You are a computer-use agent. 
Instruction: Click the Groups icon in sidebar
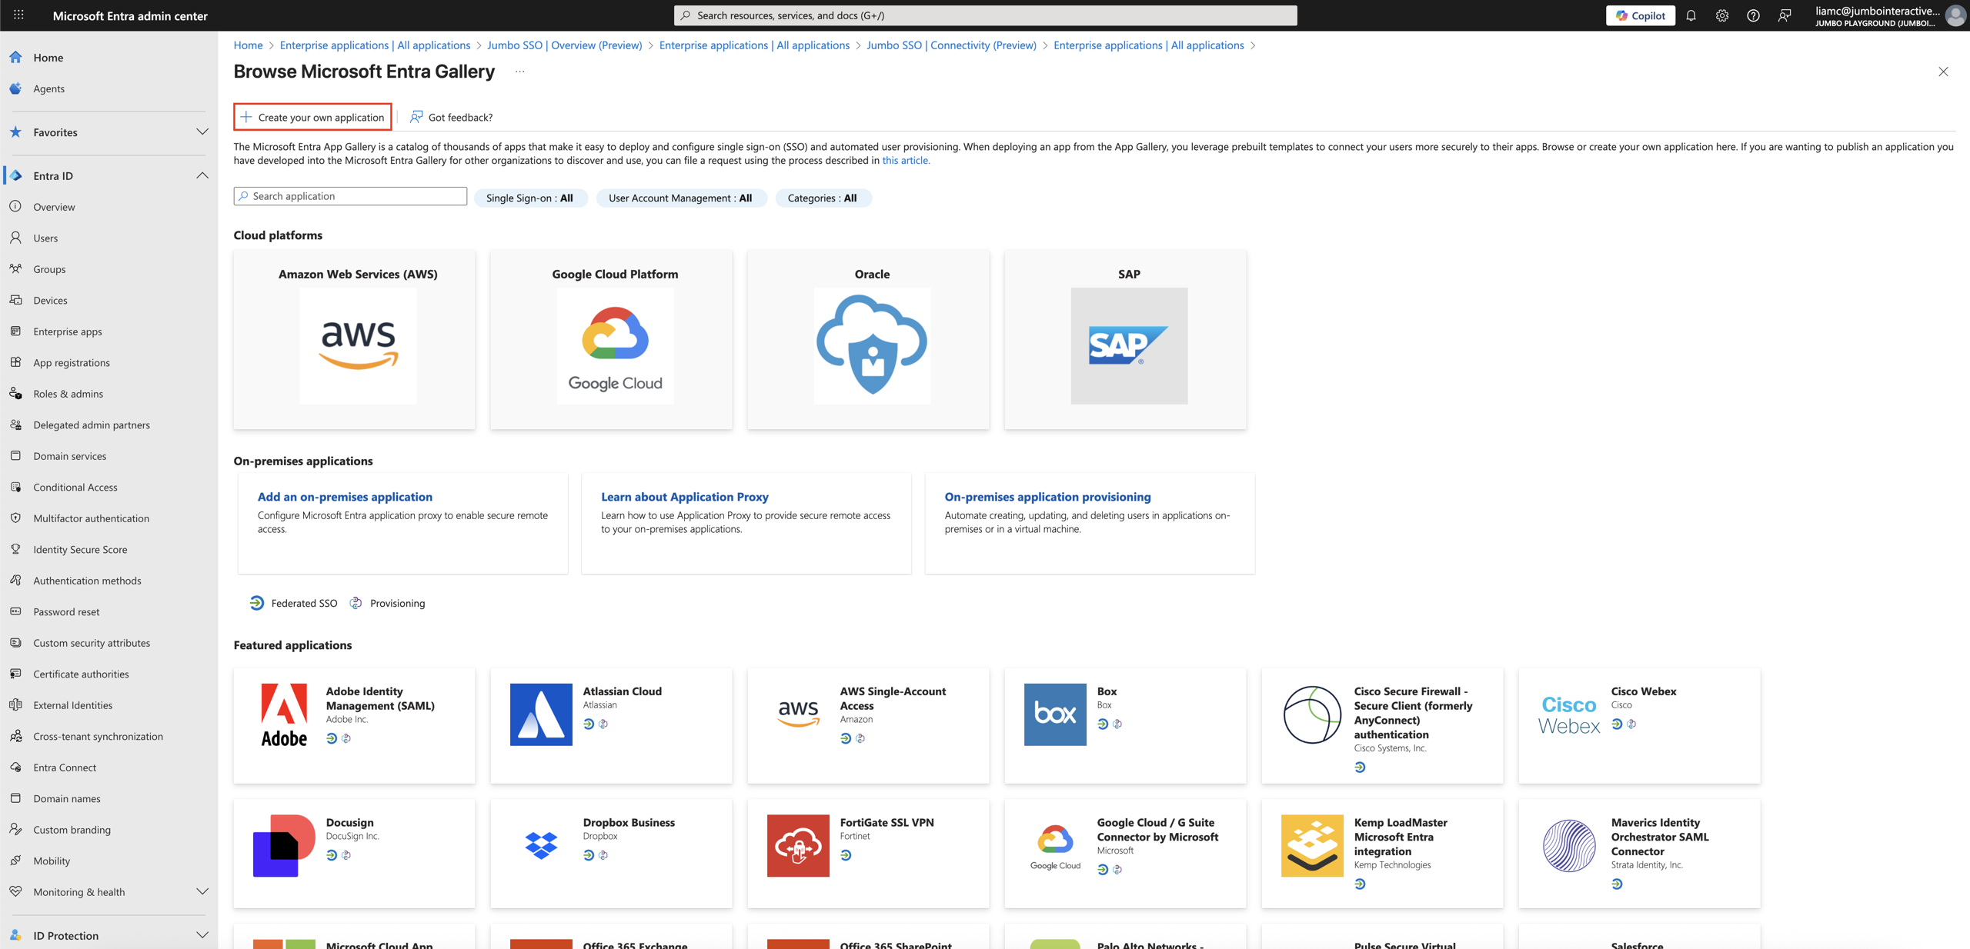tap(16, 268)
